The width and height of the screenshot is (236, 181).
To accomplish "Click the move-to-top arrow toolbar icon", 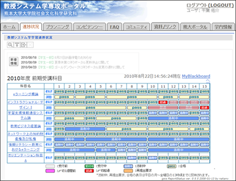I will pos(17,45).
